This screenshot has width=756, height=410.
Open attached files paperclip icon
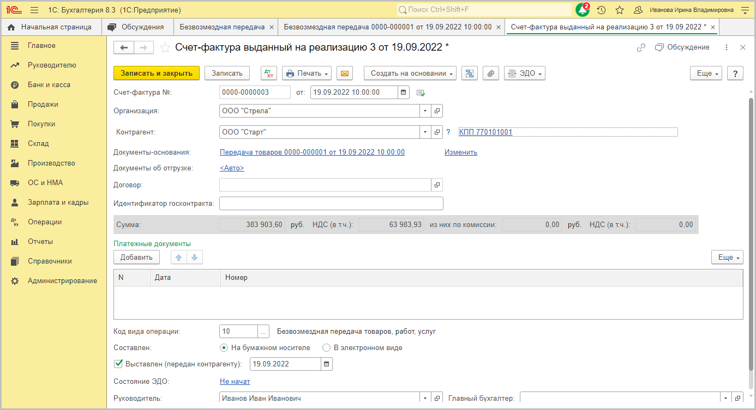(491, 74)
